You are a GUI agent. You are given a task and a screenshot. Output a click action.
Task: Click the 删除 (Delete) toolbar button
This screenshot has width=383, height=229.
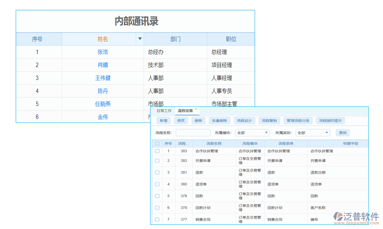(198, 120)
